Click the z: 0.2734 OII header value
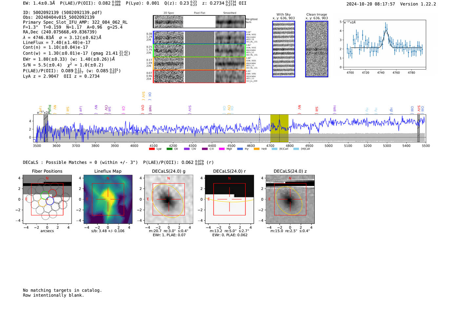This screenshot has width=459, height=313. tap(224, 3)
